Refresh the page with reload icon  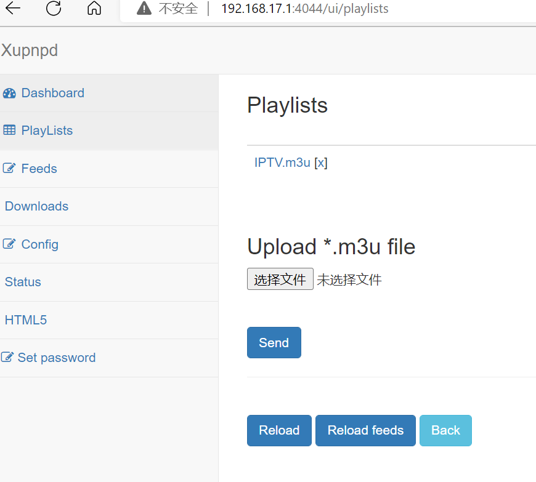click(x=54, y=8)
